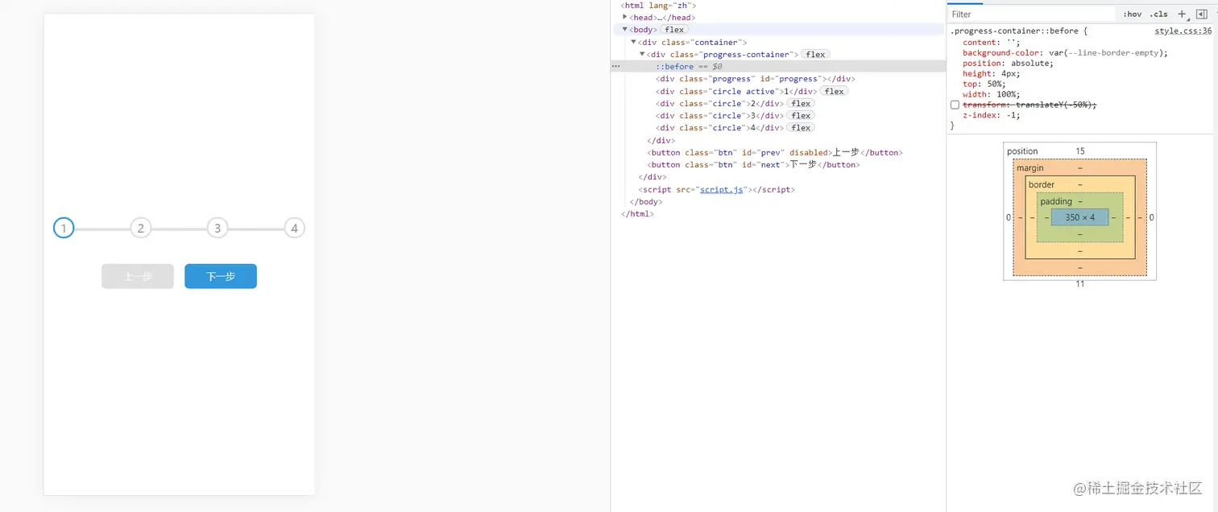Click var(--line-border-empty) background-color value

pyautogui.click(x=1108, y=53)
